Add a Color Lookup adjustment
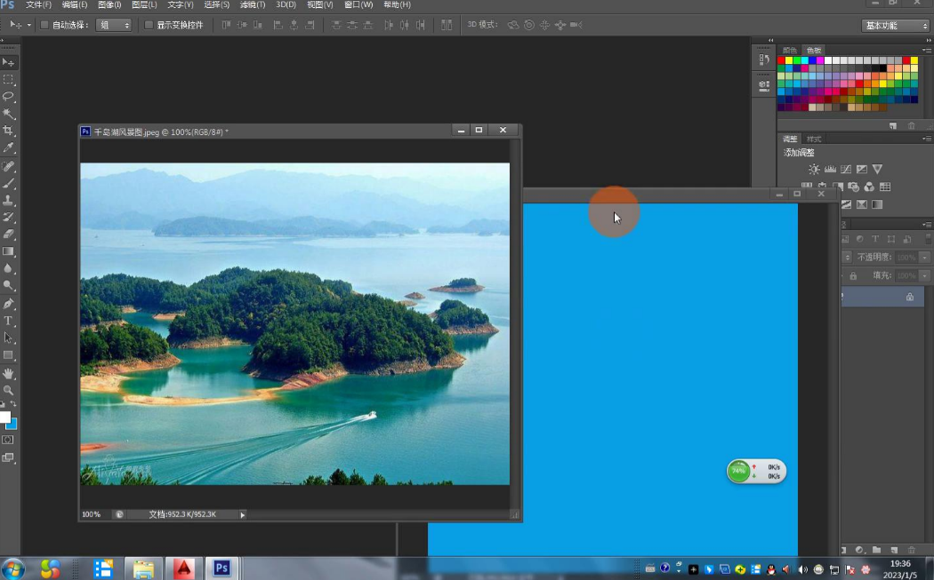Image resolution: width=934 pixels, height=580 pixels. coord(885,187)
